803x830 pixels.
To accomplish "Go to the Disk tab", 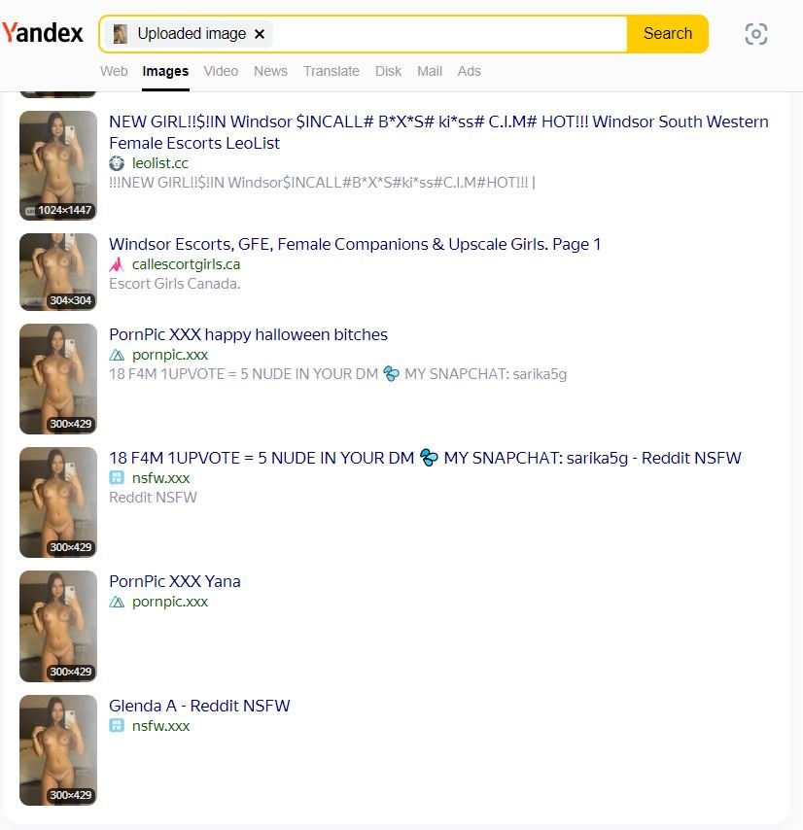I will click(x=388, y=71).
